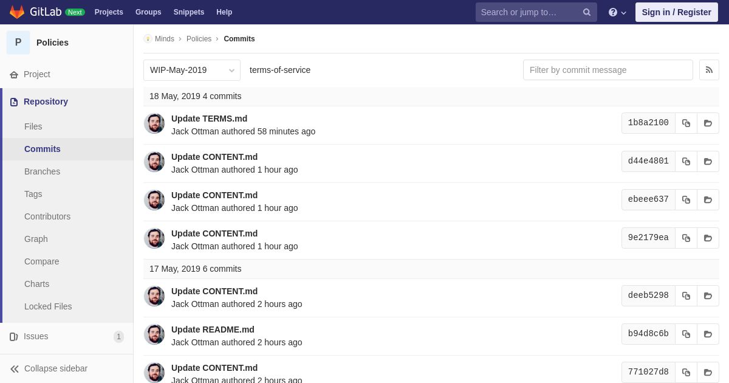Copy commit SHA ebeee637
The width and height of the screenshot is (729, 383).
(x=686, y=199)
